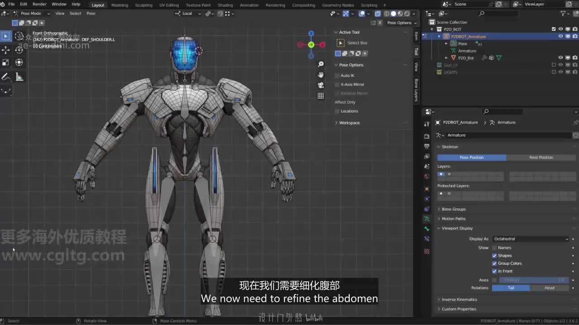Open the Tool properties tab icon

(427, 124)
